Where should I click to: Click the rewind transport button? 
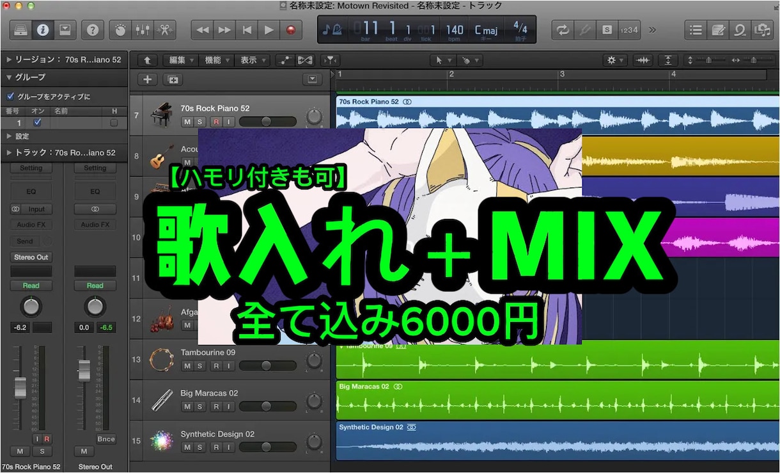[x=202, y=29]
